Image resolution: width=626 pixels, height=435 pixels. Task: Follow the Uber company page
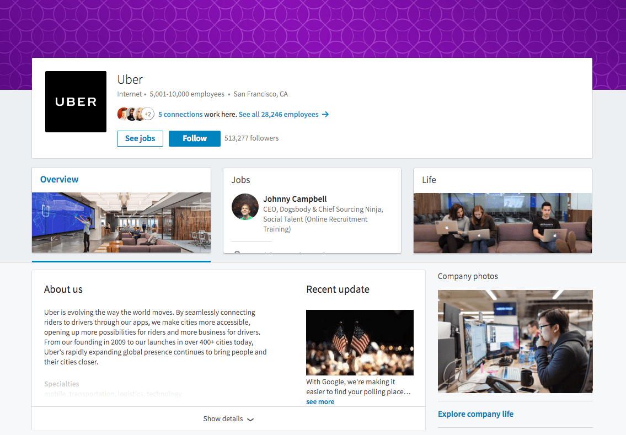point(195,138)
